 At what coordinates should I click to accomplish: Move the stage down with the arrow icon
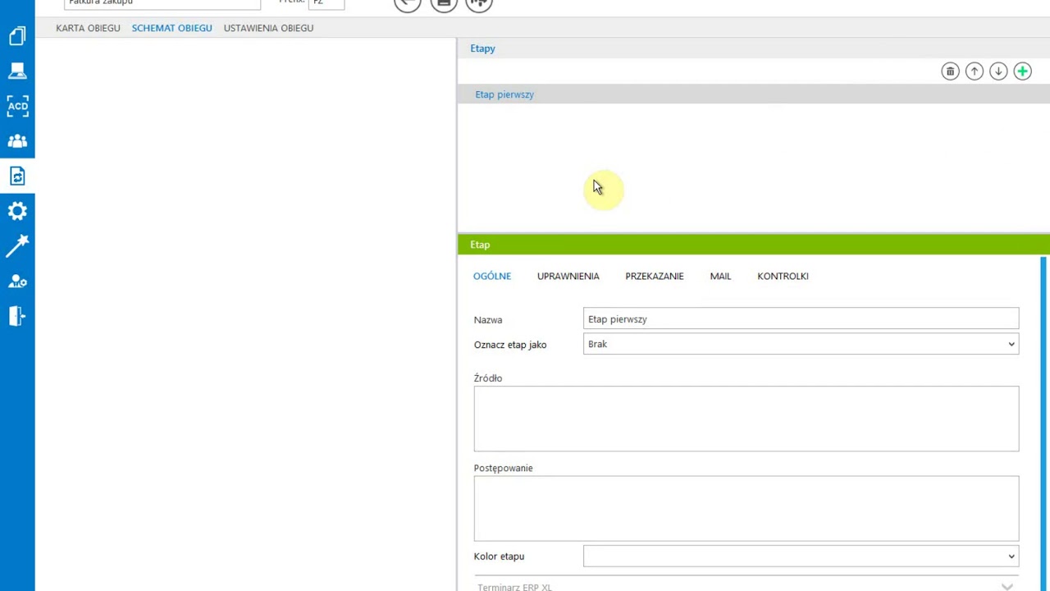pos(998,71)
